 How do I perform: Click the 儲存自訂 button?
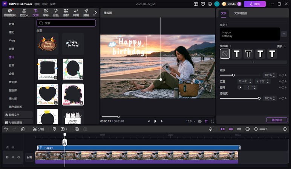pyautogui.click(x=277, y=120)
